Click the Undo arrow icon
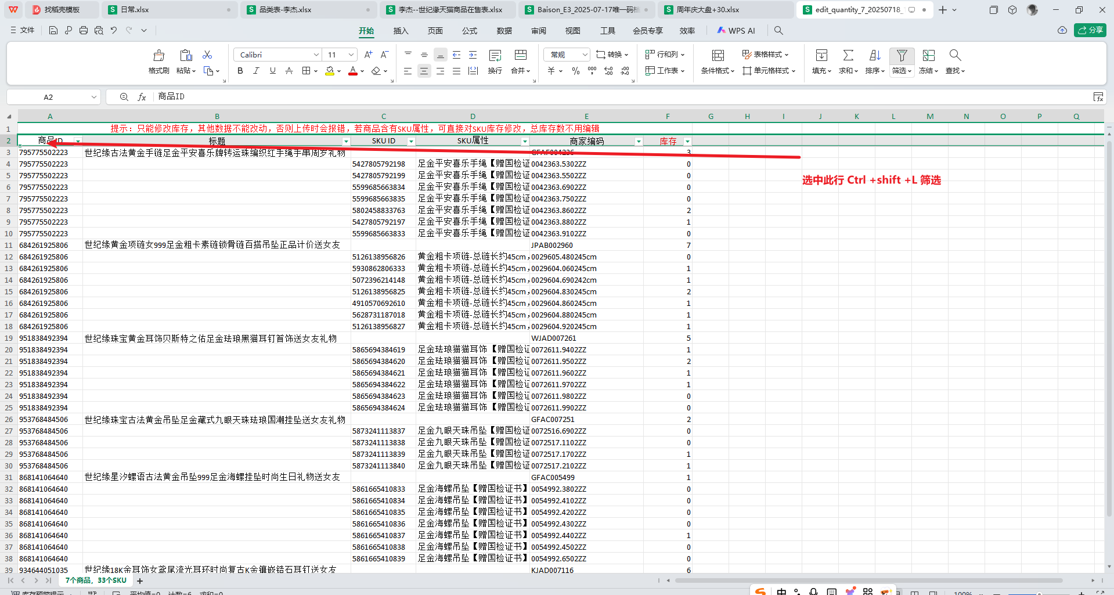The height and width of the screenshot is (595, 1114). (114, 30)
